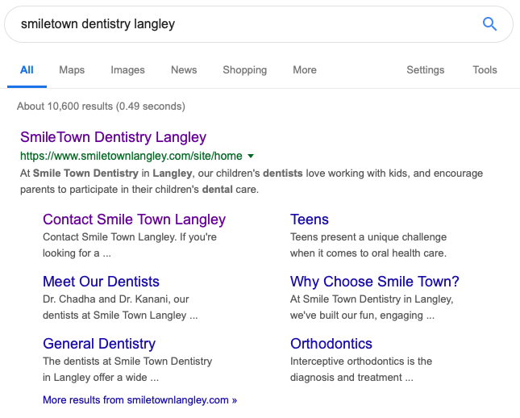
Task: Open the Meet Our Dentists sitelink
Action: pyautogui.click(x=101, y=282)
